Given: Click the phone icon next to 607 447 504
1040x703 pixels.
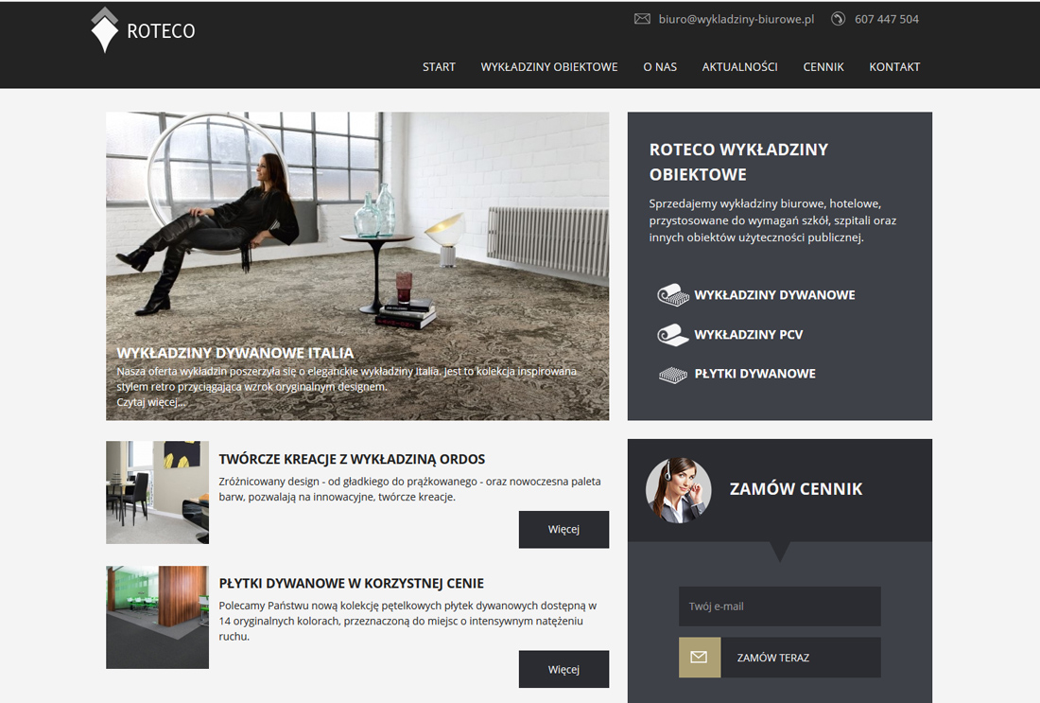Looking at the screenshot, I should (839, 19).
